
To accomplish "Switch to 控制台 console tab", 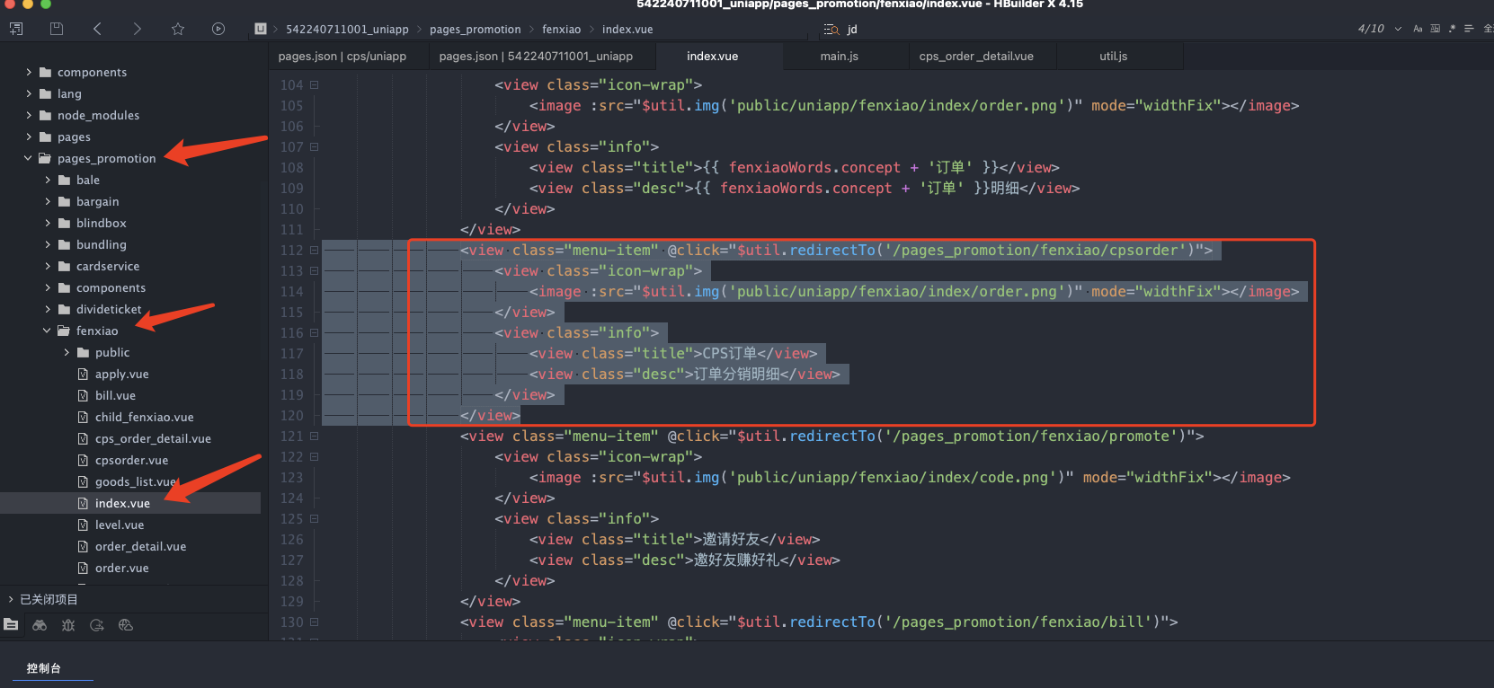I will click(44, 668).
